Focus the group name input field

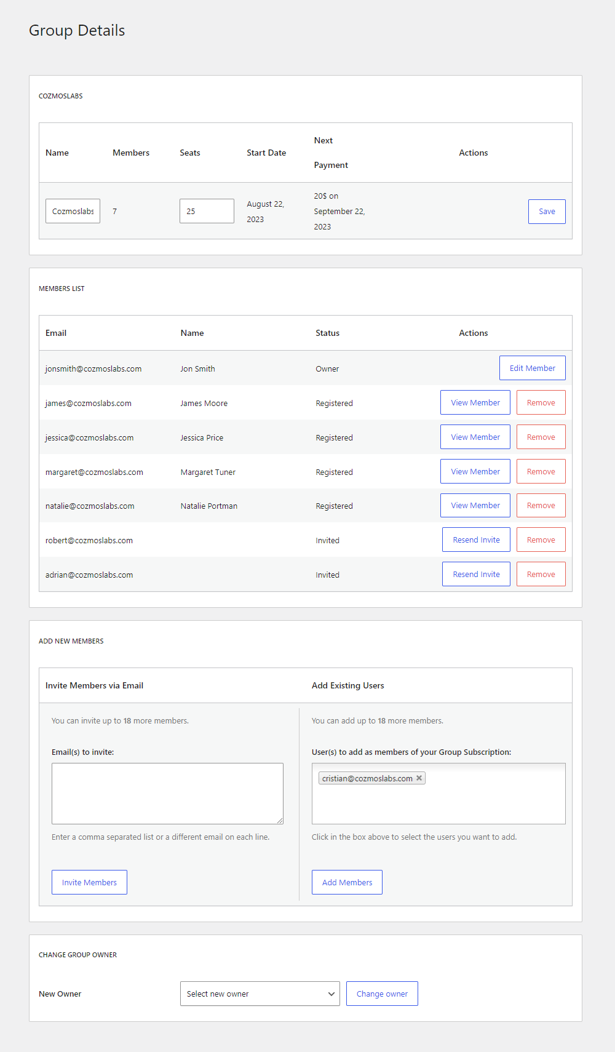tap(73, 211)
